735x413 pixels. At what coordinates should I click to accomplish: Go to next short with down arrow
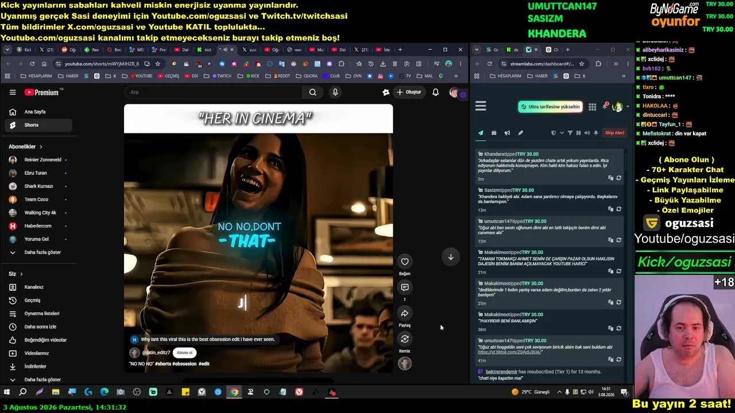coord(451,257)
